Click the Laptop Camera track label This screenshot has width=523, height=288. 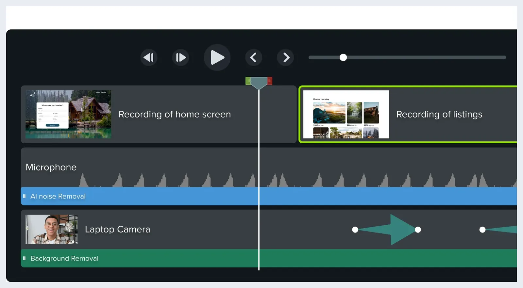pyautogui.click(x=117, y=229)
